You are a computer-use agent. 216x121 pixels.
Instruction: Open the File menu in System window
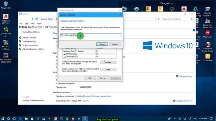pos(21,24)
